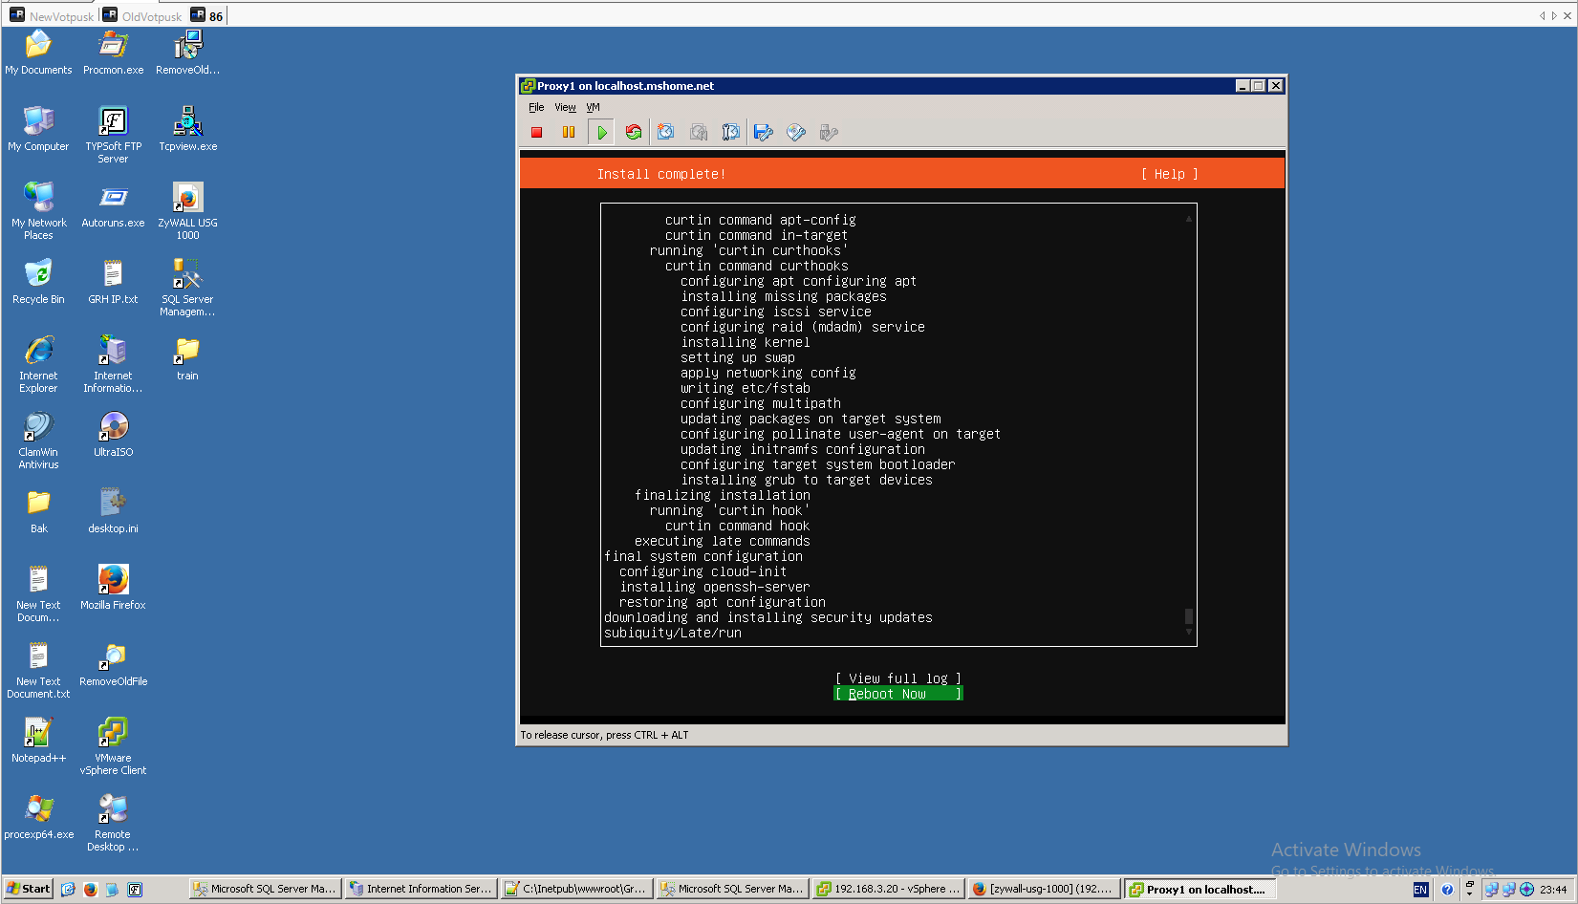The height and width of the screenshot is (904, 1578).
Task: Click View full log in the installer
Action: [x=898, y=679]
